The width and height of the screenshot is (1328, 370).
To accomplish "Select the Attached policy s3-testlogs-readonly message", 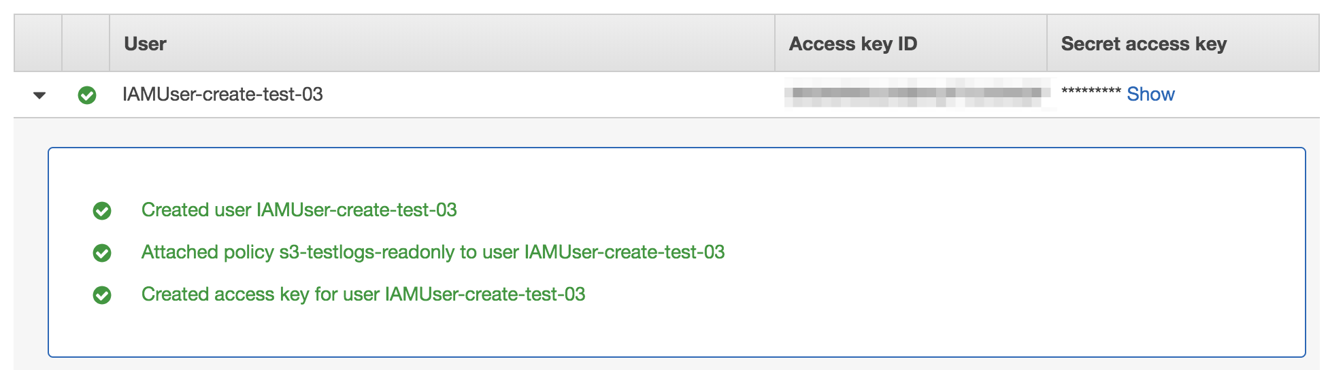I will 433,252.
